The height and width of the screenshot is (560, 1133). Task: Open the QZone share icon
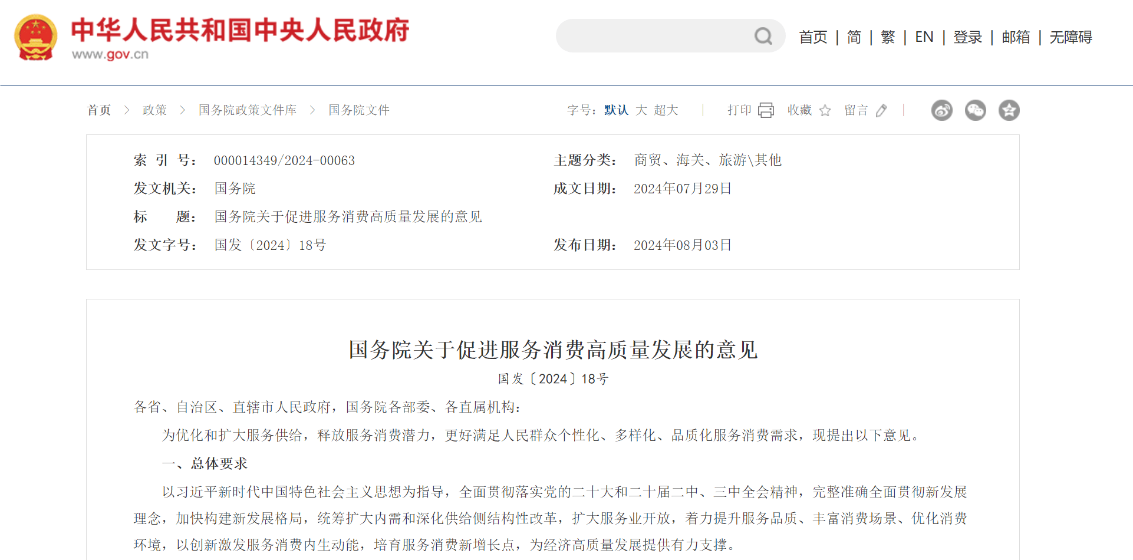[x=1009, y=110]
